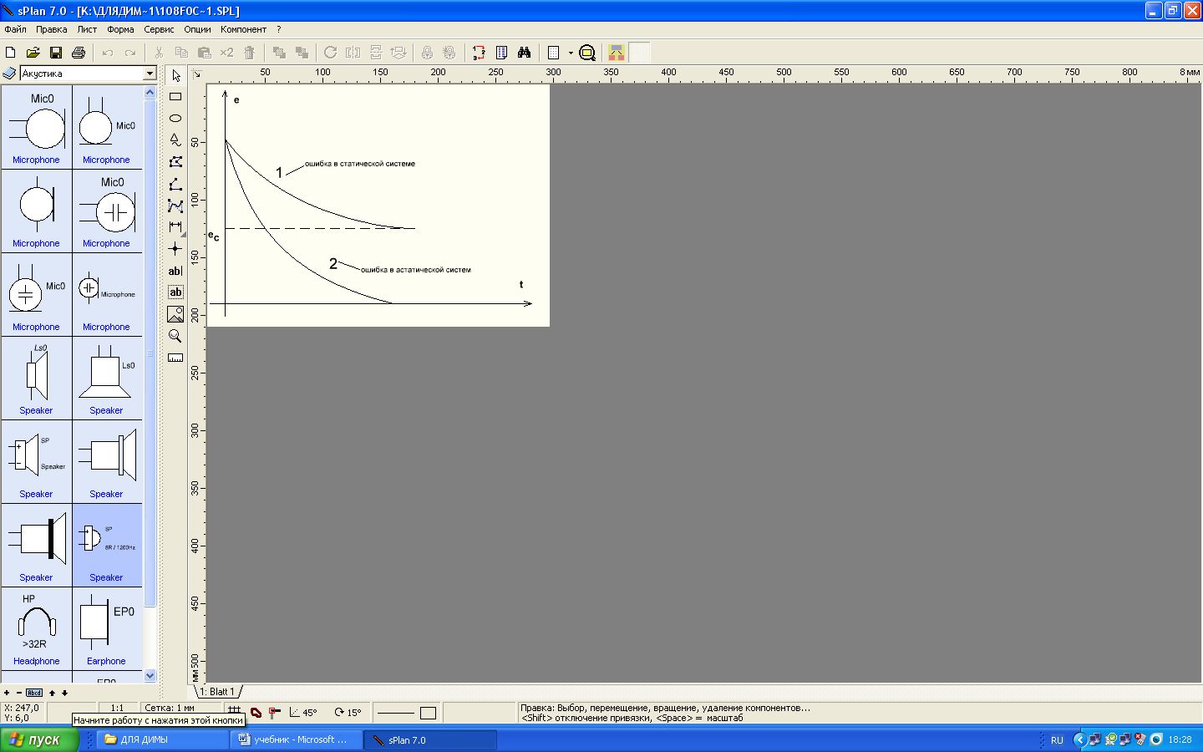Click the zoom-to-fit magnifier toolbar icon
This screenshot has height=752, width=1203.
[x=587, y=53]
